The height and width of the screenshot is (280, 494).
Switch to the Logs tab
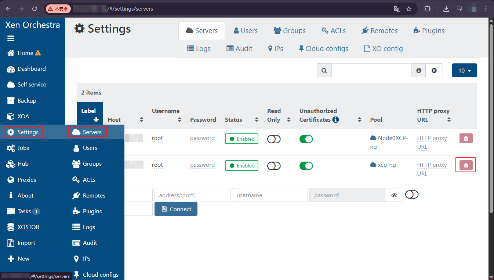pyautogui.click(x=199, y=48)
